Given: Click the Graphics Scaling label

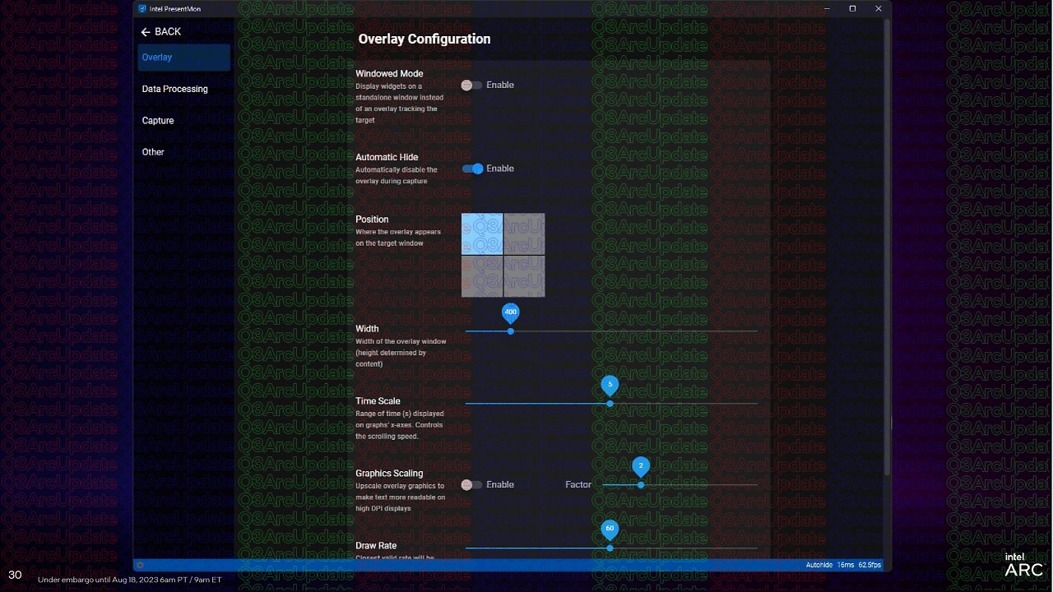Looking at the screenshot, I should click(x=389, y=474).
